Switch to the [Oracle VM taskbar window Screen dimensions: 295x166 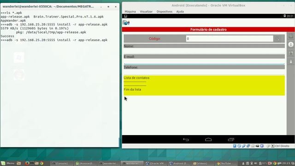pyautogui.click(x=156, y=163)
